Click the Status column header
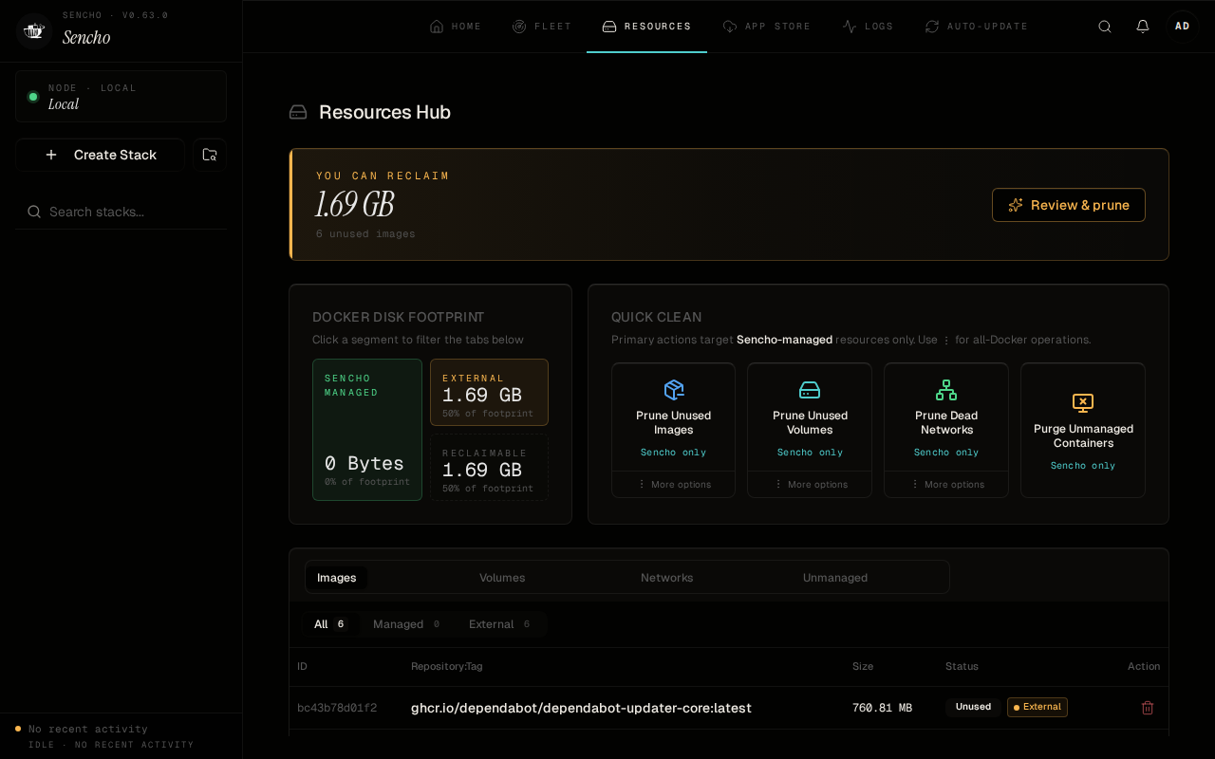This screenshot has height=759, width=1215. 962,667
